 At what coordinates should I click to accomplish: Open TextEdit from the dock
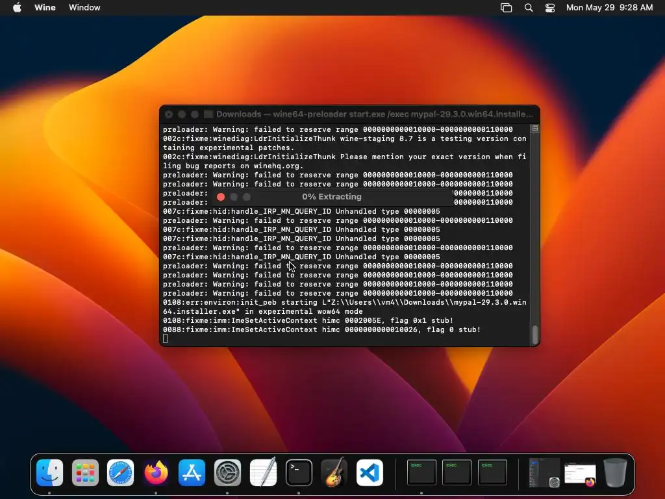coord(263,472)
